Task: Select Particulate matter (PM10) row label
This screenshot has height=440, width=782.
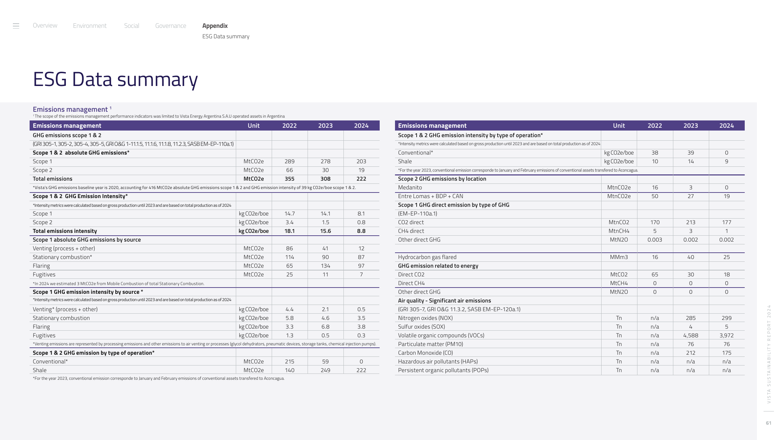Action: tap(431, 344)
